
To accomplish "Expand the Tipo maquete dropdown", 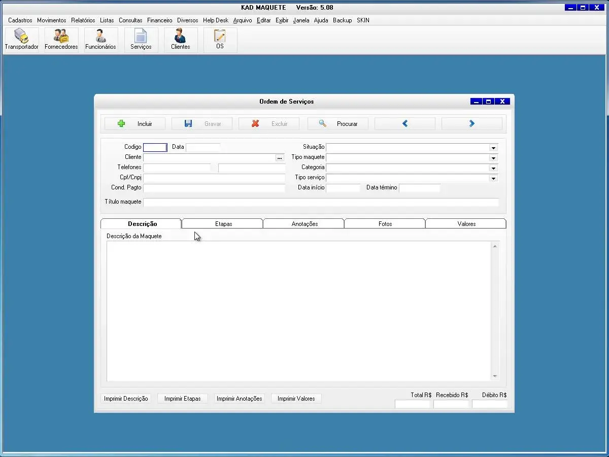I will 493,158.
